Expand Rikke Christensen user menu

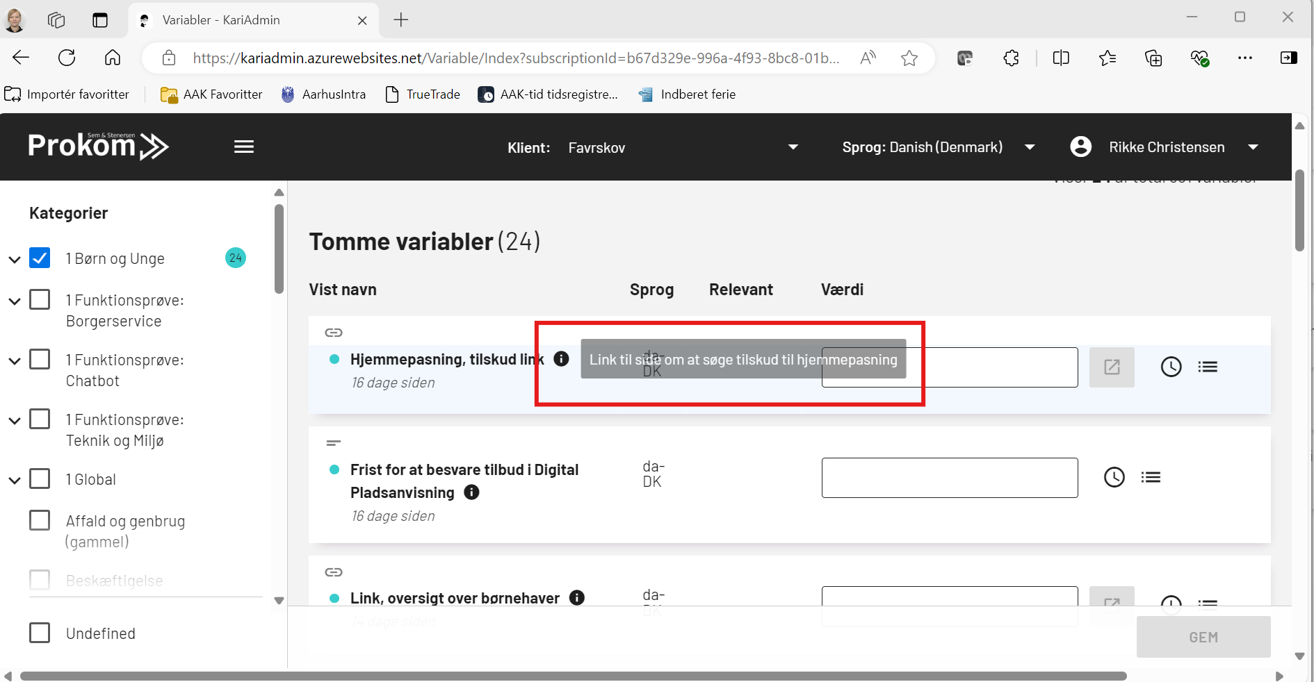click(x=1253, y=147)
